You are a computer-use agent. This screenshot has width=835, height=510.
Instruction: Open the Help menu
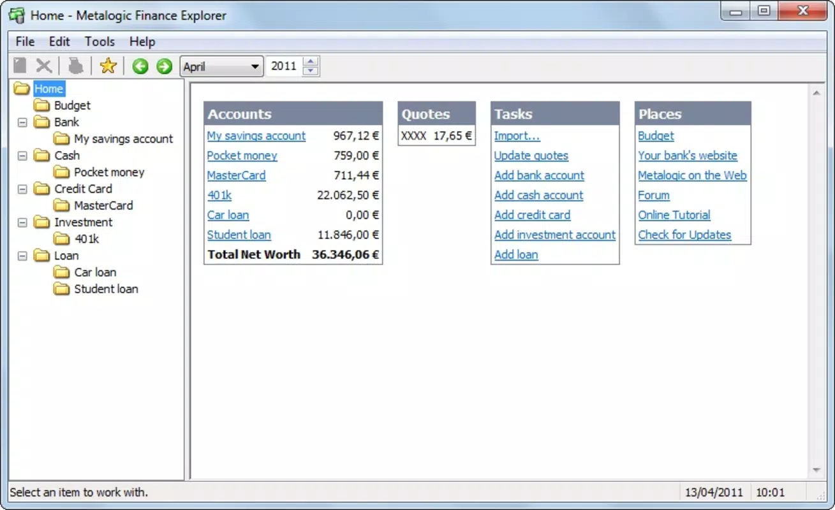click(x=142, y=41)
